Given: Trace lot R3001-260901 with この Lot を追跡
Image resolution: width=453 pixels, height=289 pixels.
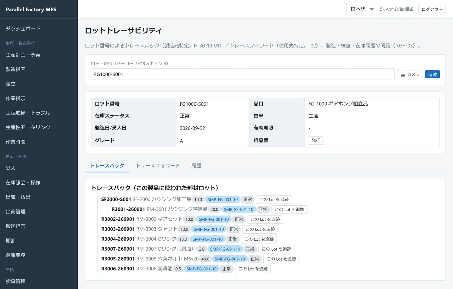Looking at the screenshot, I should pos(289,209).
